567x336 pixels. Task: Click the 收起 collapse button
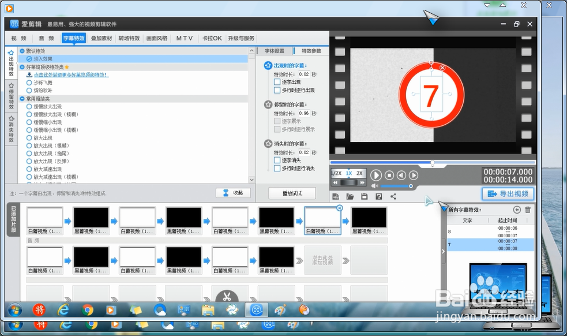[233, 193]
